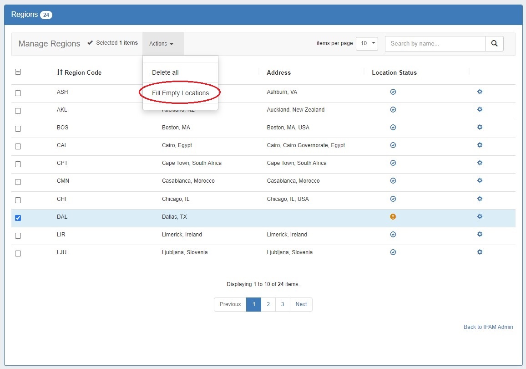Click the search magnifier button
The width and height of the screenshot is (526, 369).
(x=495, y=44)
